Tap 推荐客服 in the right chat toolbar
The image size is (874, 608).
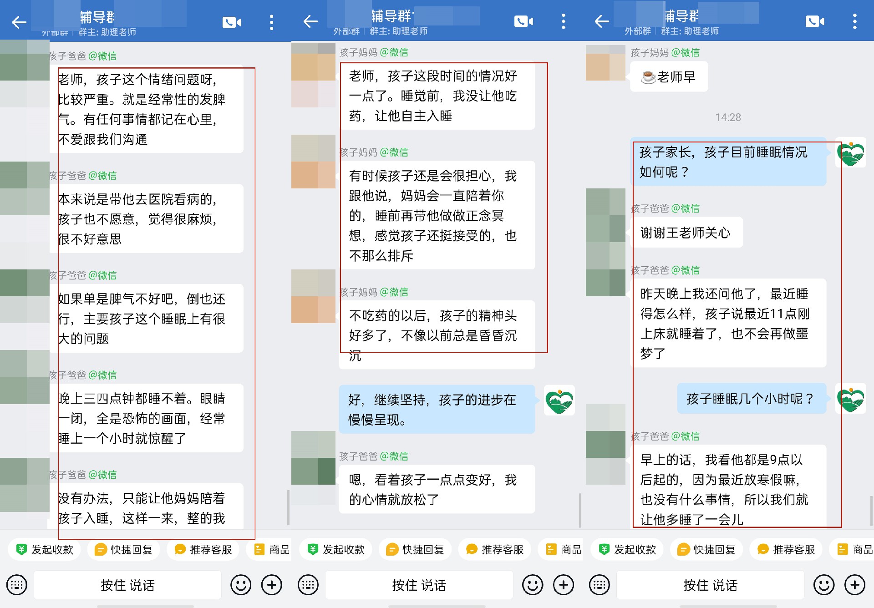click(786, 550)
